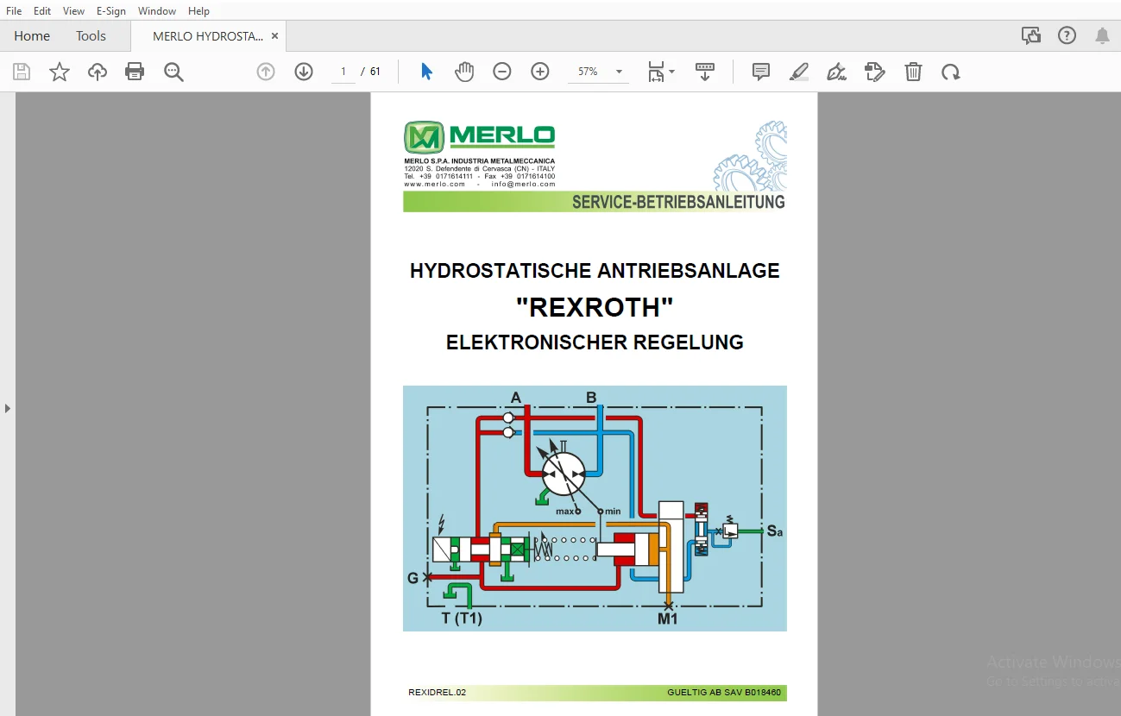Choose the Selection arrow tool

click(426, 72)
